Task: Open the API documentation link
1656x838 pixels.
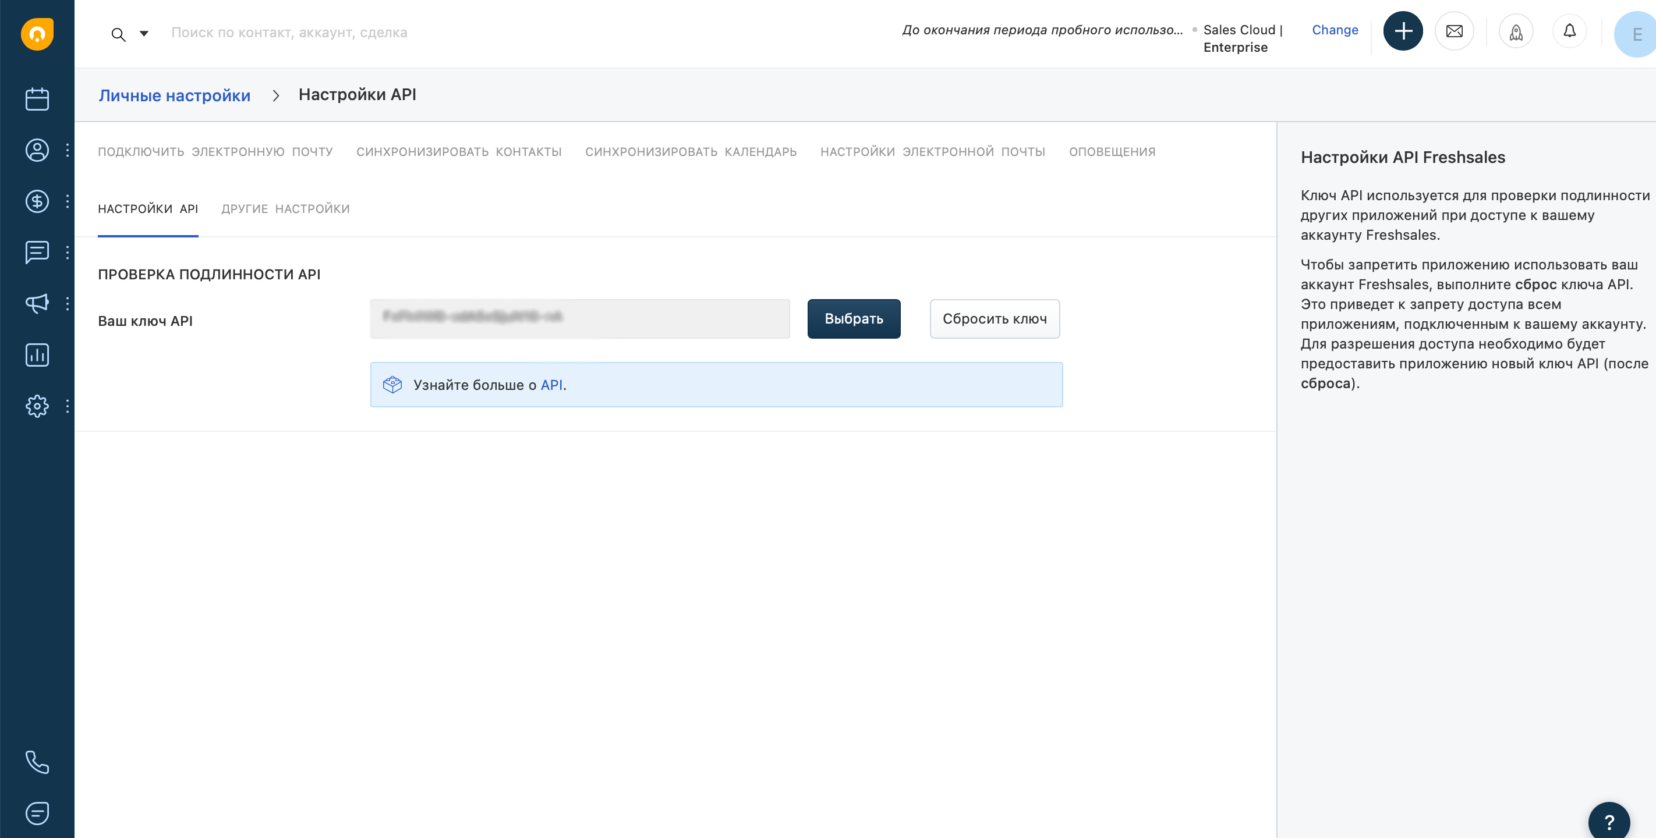Action: tap(551, 385)
